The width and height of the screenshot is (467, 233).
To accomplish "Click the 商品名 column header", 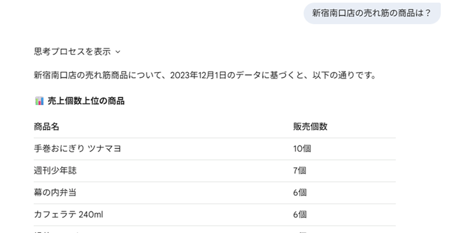I will [x=46, y=127].
